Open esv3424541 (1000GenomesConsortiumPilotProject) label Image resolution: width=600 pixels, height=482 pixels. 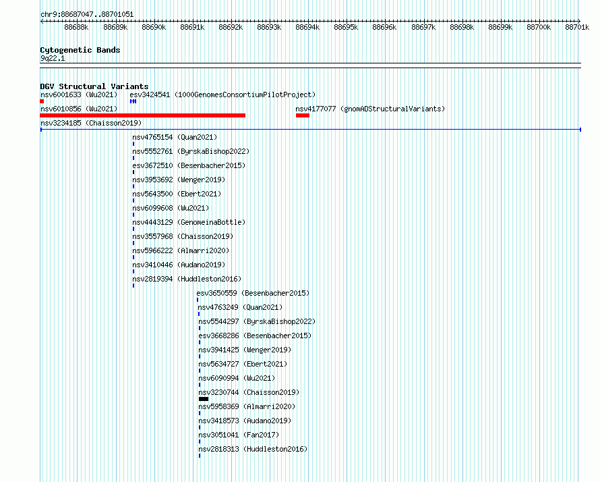pyautogui.click(x=222, y=95)
